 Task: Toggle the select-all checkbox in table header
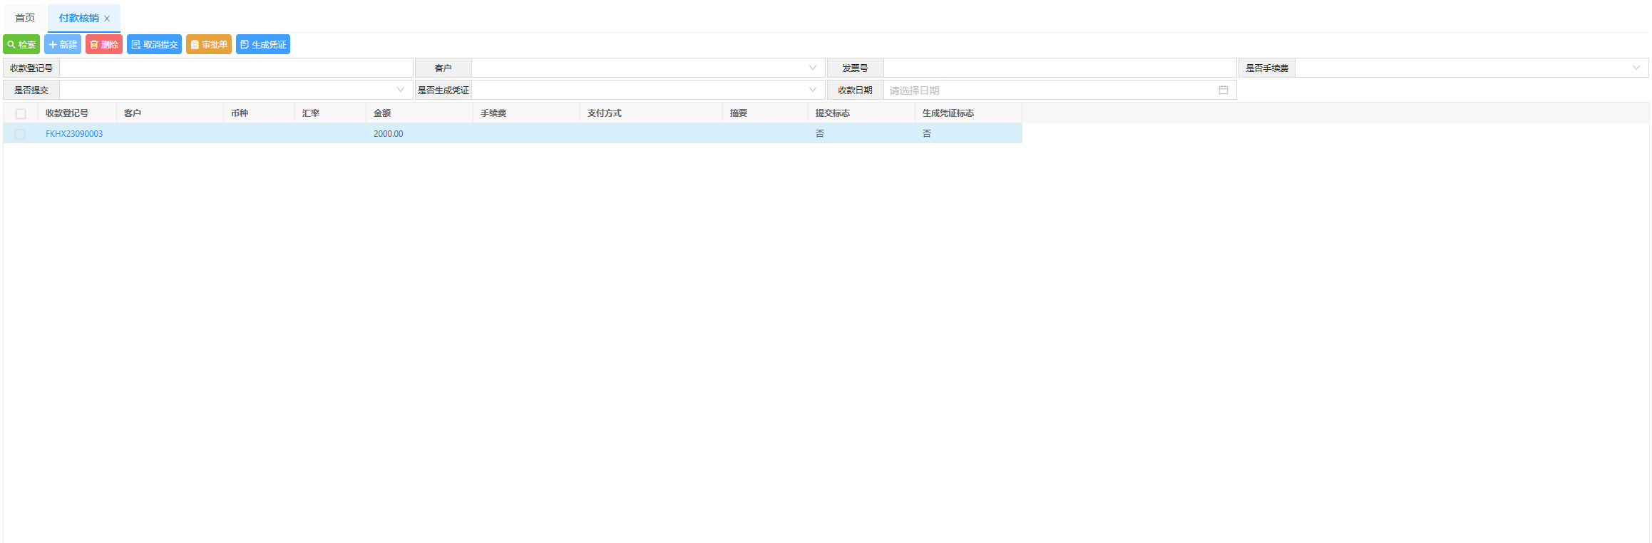coord(21,113)
